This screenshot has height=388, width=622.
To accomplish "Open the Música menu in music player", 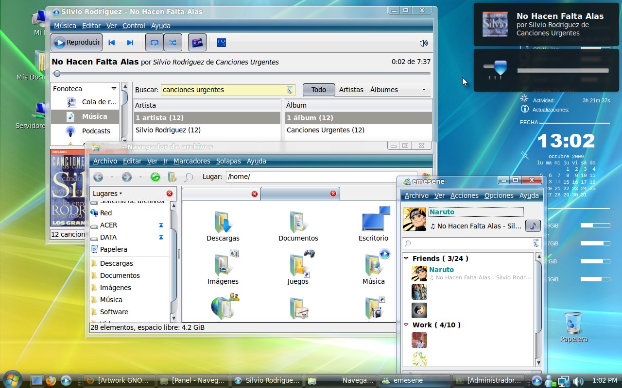I will tap(65, 26).
